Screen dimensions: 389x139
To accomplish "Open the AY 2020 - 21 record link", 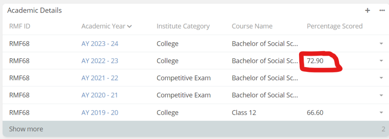I will point(100,95).
